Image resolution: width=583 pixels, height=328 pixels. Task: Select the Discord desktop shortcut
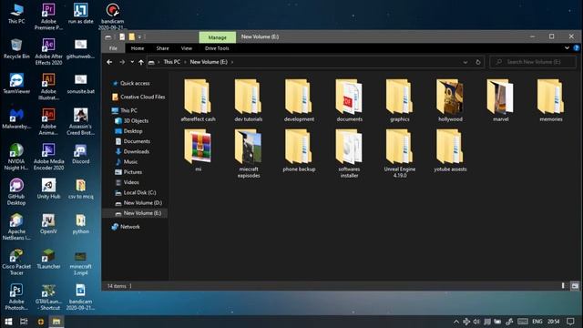(81, 154)
